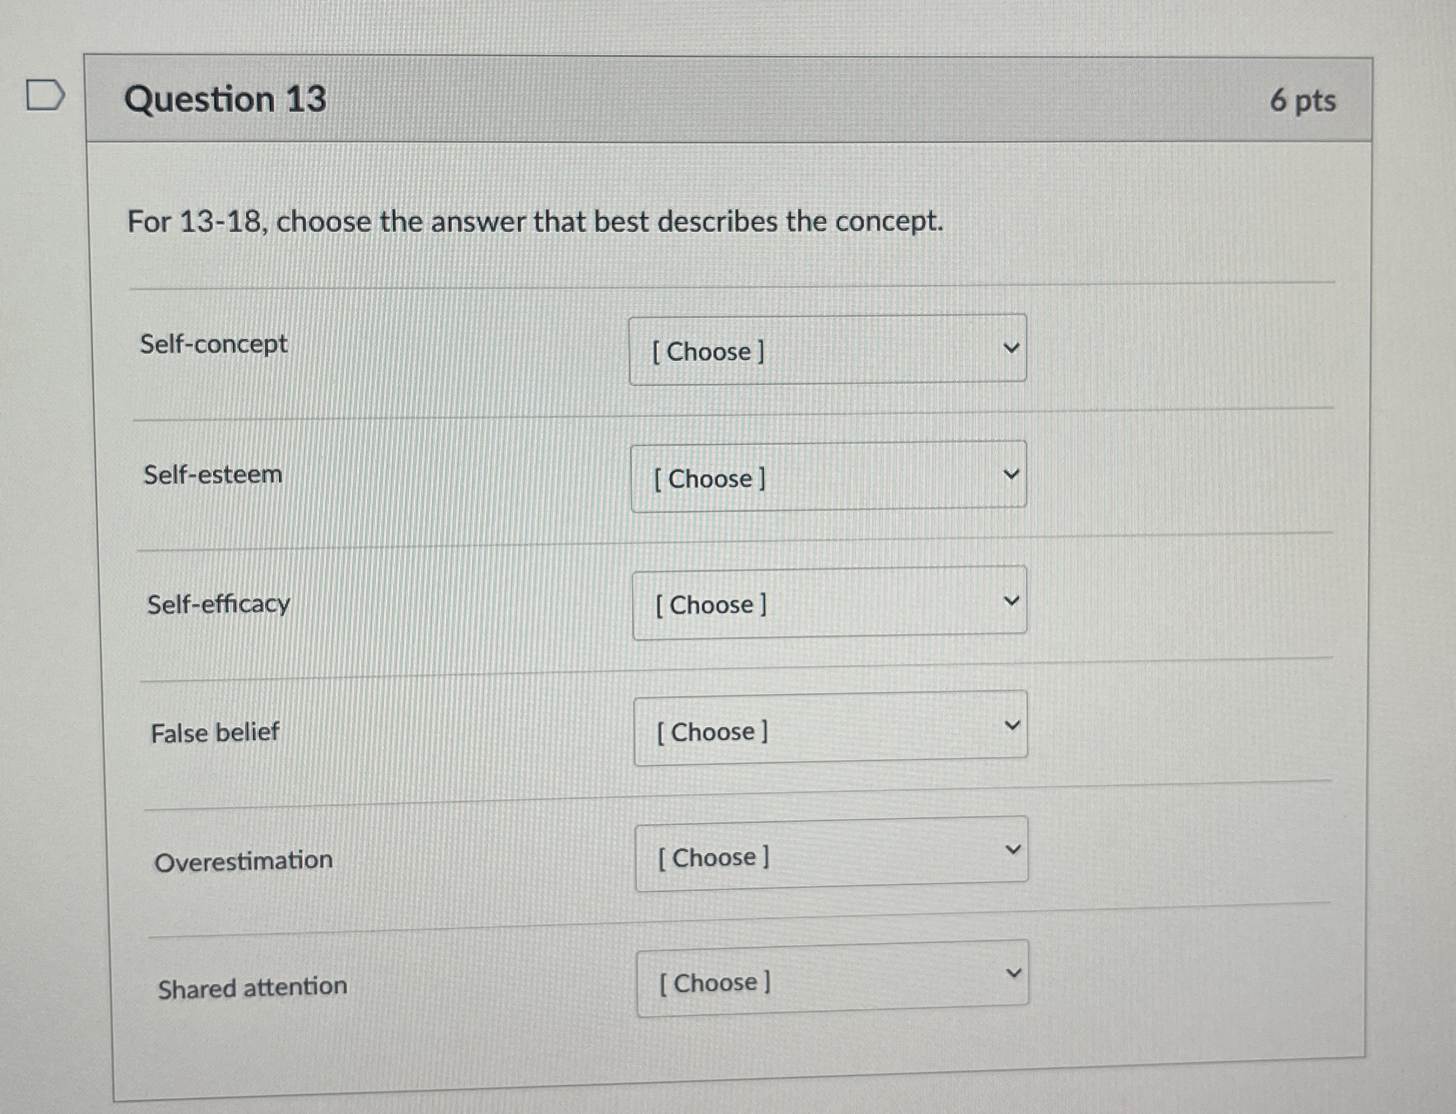The width and height of the screenshot is (1456, 1114).
Task: Open the Self-efficacy Choose dropdown
Action: point(829,602)
